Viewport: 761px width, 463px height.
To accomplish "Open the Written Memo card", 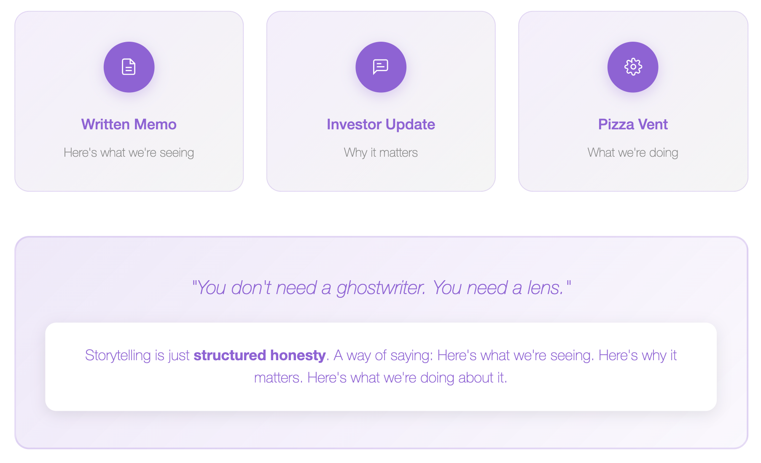I will tap(129, 101).
